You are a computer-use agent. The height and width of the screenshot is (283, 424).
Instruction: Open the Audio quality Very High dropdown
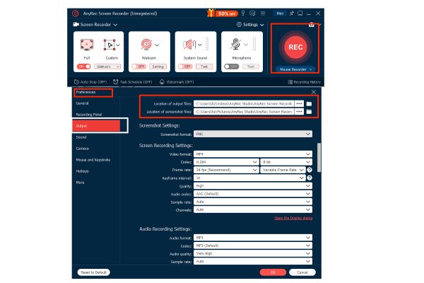(x=253, y=253)
